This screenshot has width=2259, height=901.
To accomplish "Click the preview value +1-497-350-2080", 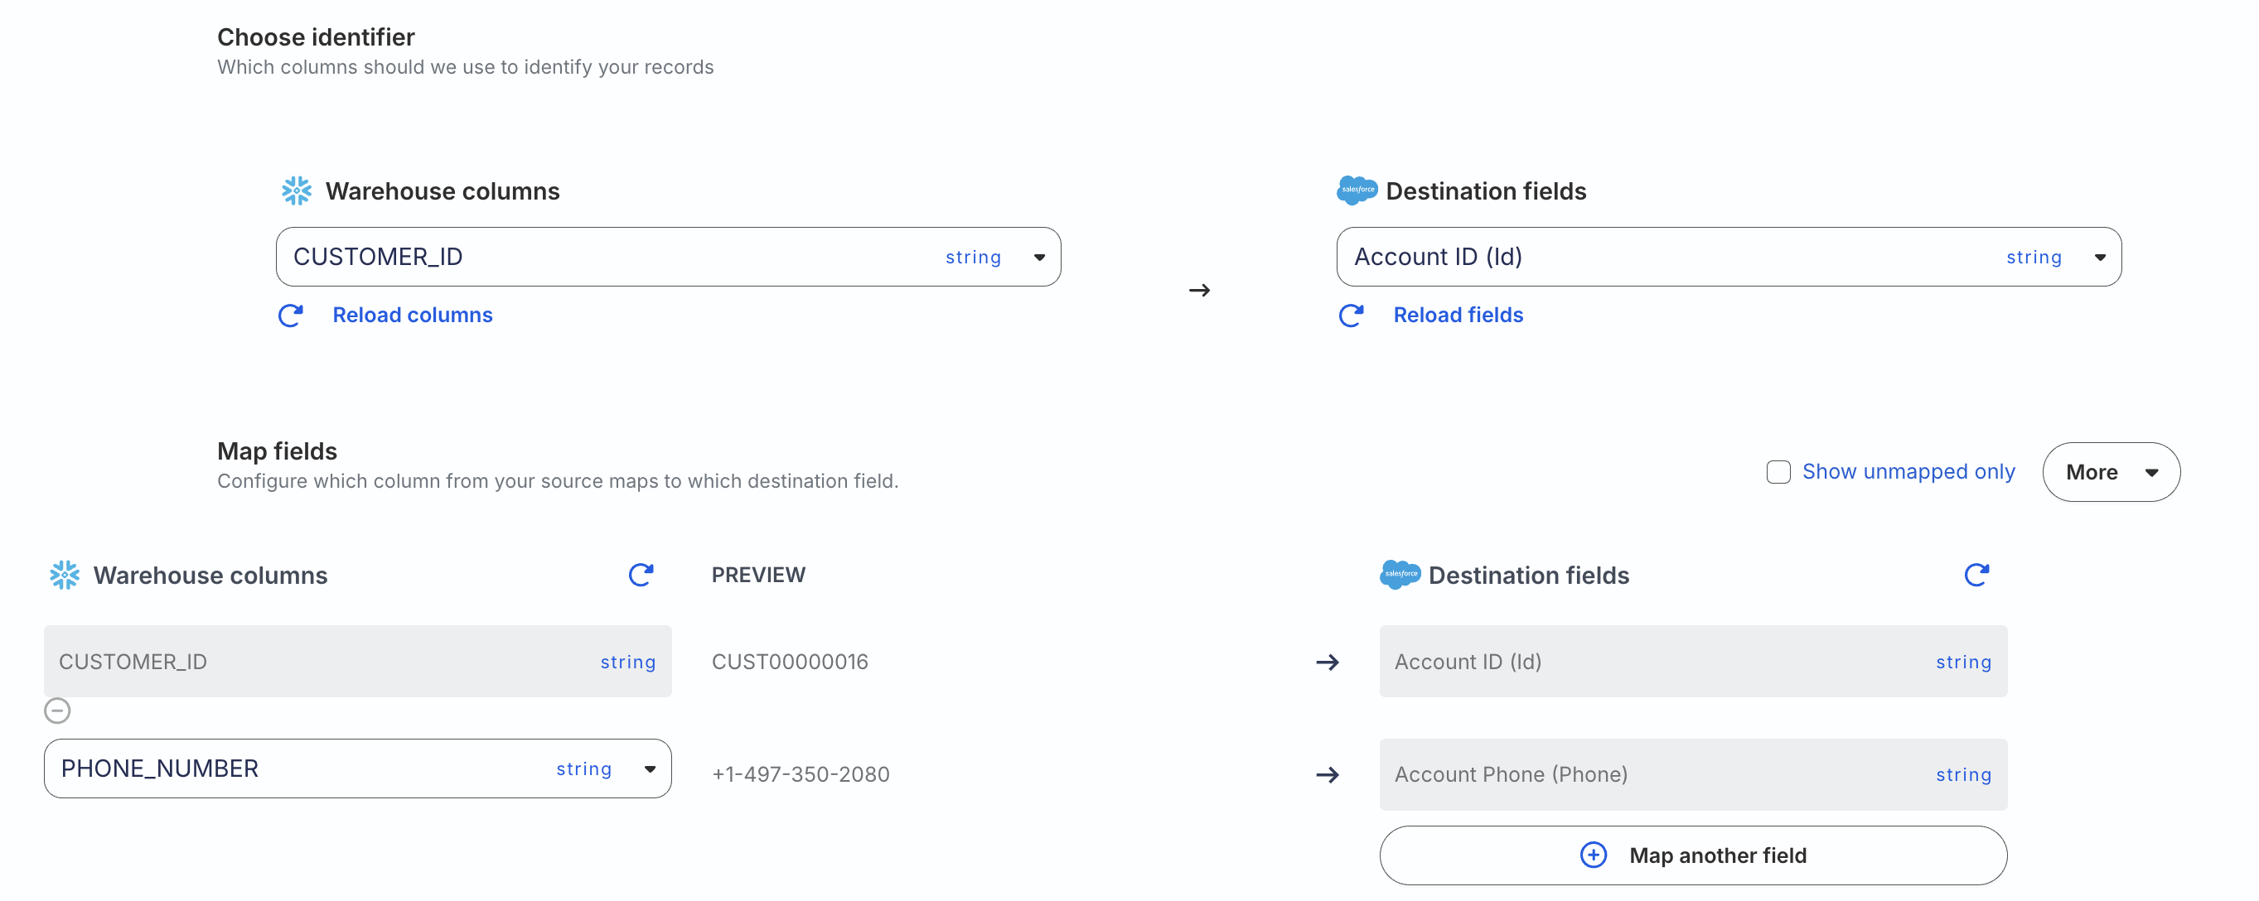I will click(800, 775).
